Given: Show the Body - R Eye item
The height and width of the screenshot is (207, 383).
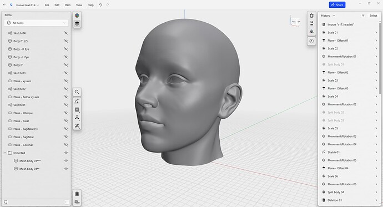Looking at the screenshot, I should [65, 49].
